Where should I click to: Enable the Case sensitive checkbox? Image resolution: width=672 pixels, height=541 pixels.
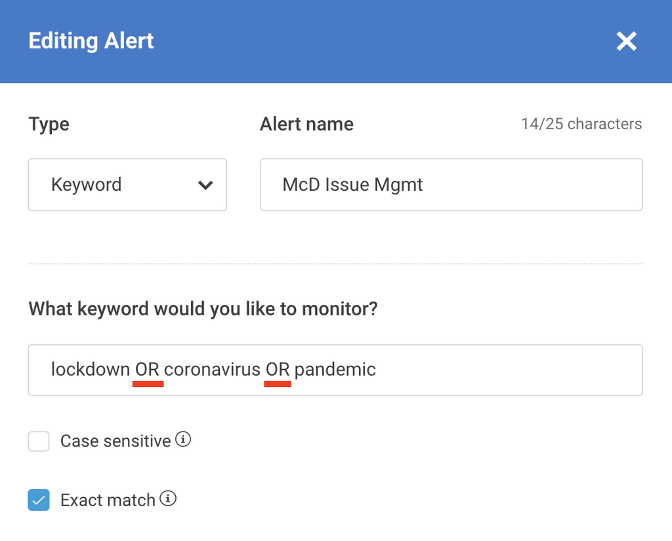(x=39, y=441)
